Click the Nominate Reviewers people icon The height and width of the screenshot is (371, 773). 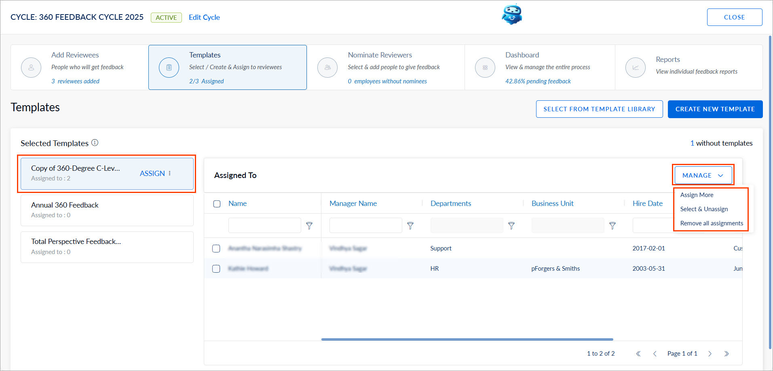click(327, 68)
